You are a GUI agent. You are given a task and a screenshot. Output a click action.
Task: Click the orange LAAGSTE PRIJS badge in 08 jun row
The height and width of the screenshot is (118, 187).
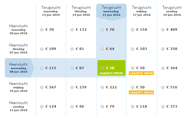(x=141, y=73)
